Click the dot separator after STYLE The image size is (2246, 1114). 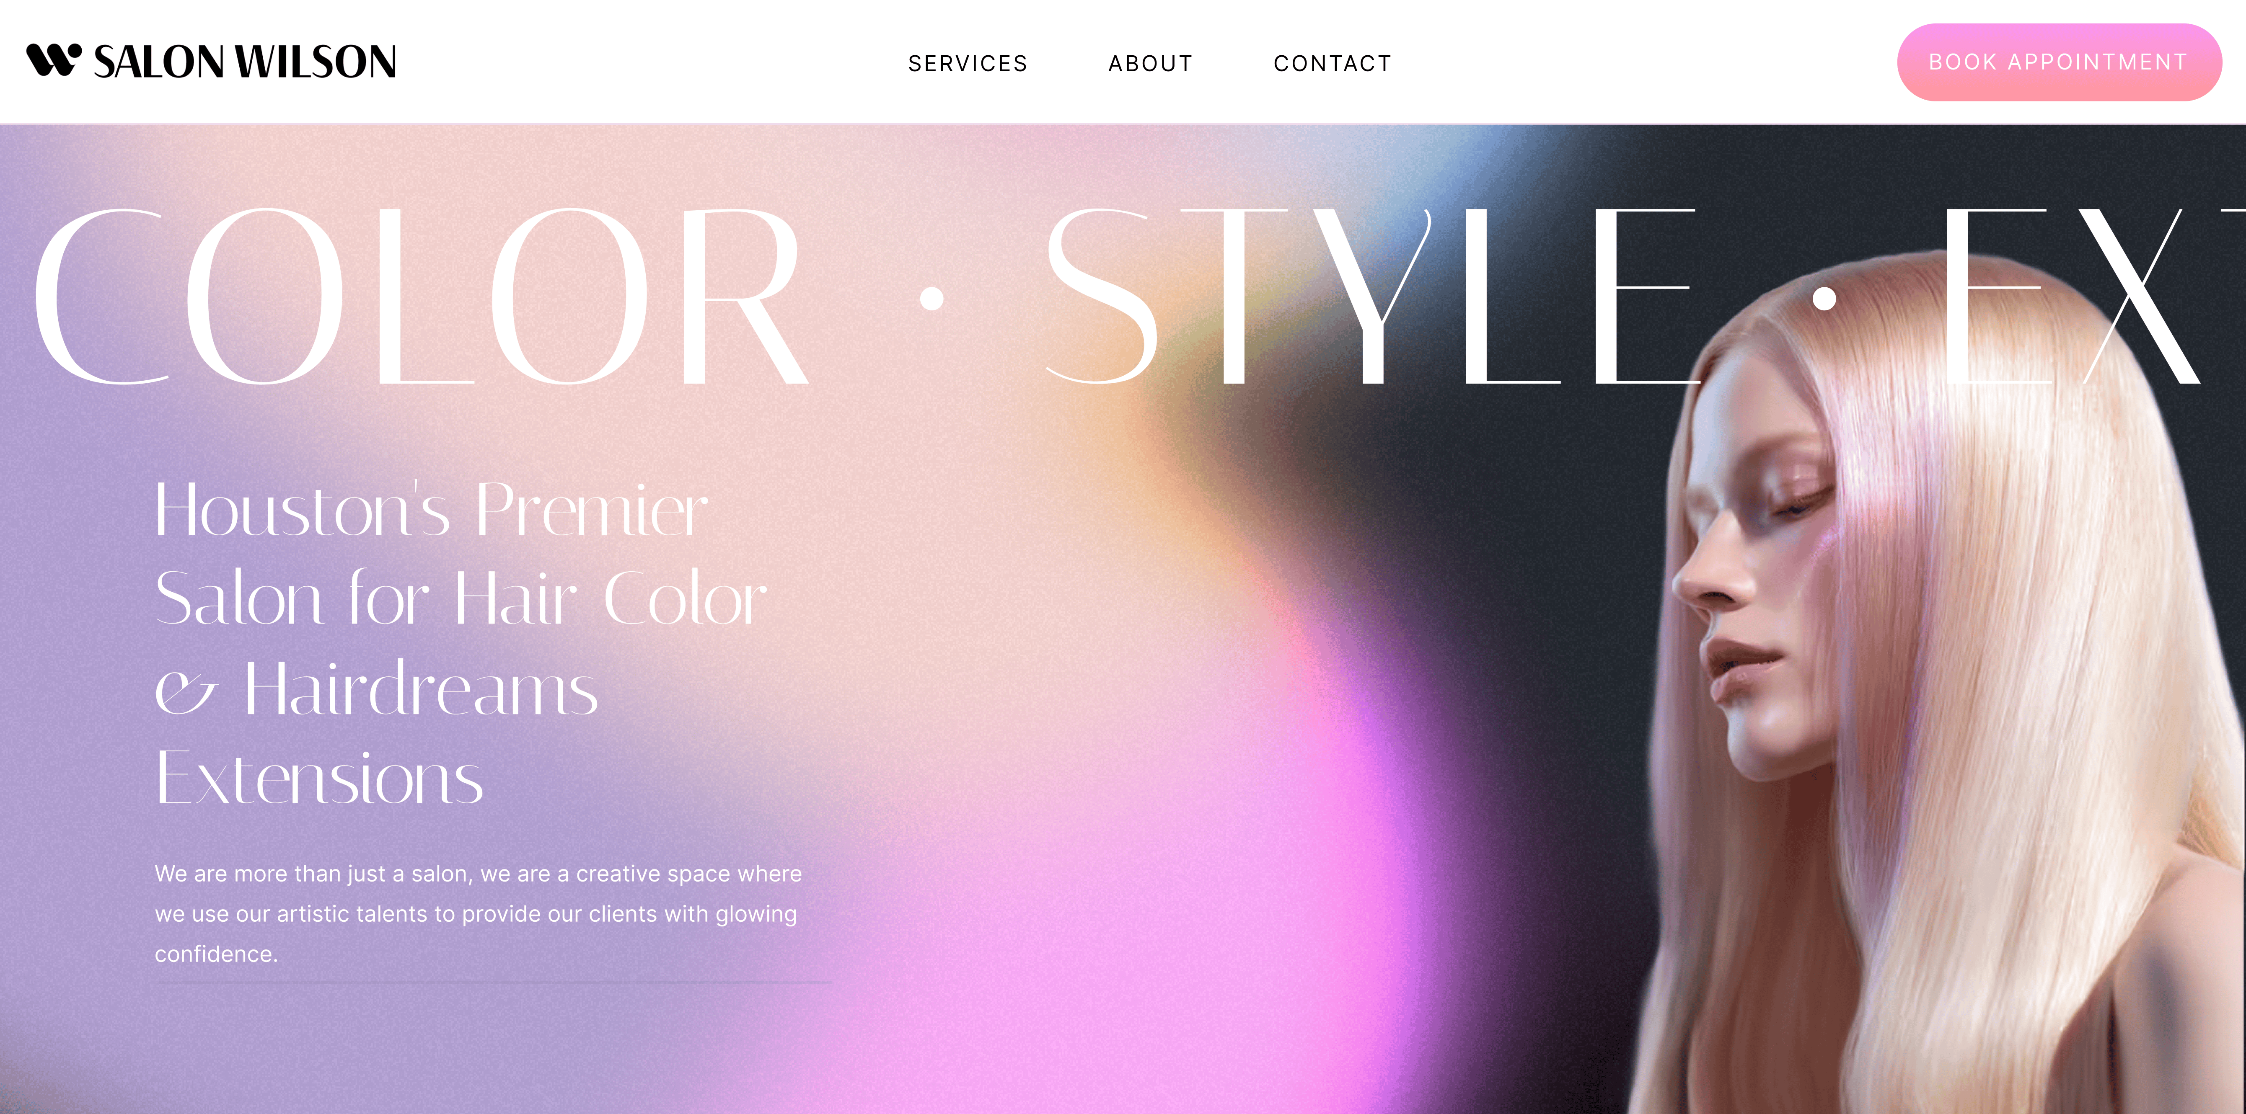(1824, 299)
